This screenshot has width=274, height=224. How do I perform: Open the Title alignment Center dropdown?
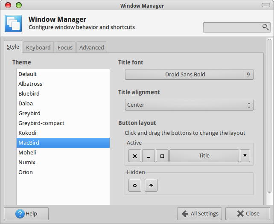(x=189, y=105)
